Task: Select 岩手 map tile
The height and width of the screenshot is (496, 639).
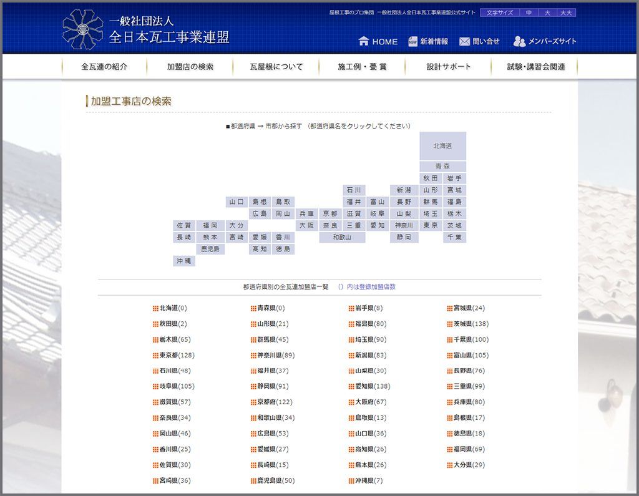Action: tap(454, 178)
